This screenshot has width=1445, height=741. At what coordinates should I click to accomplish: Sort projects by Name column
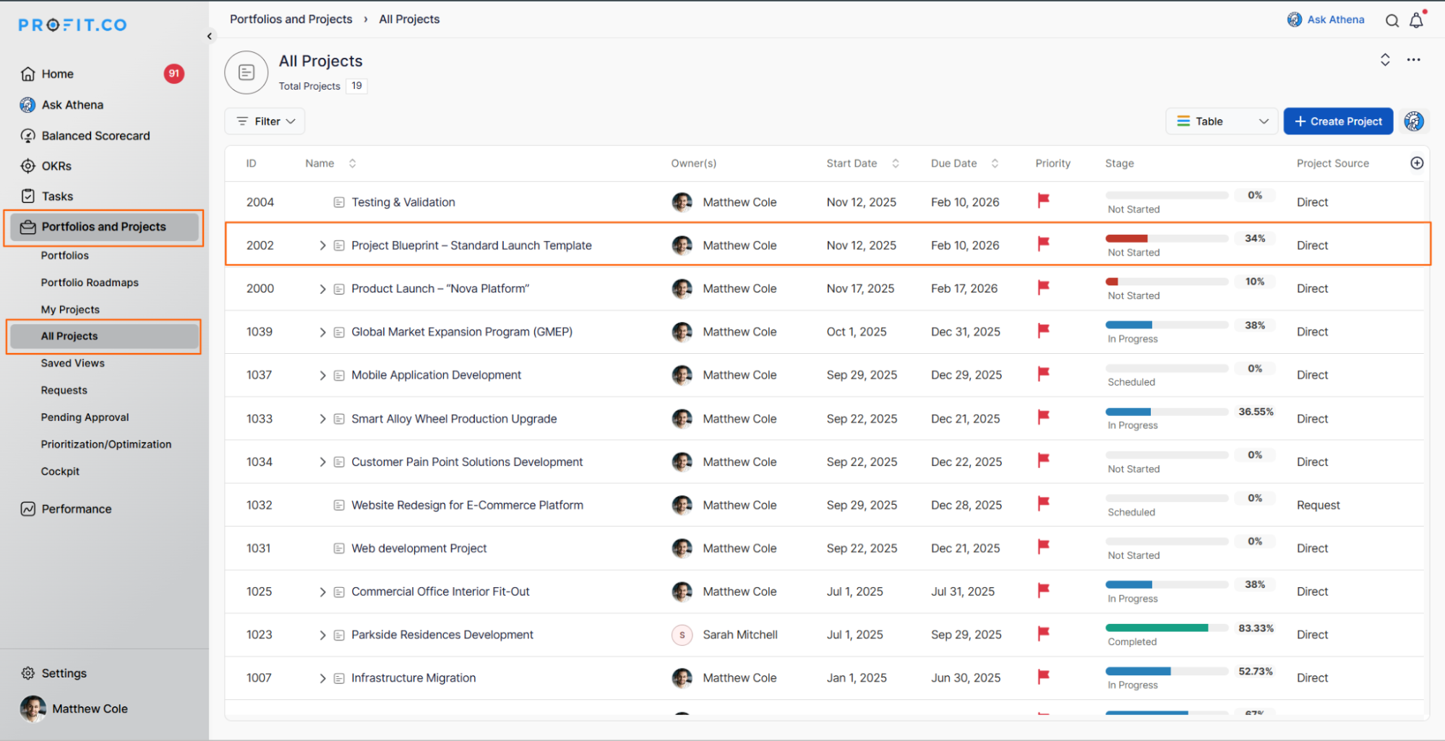[x=352, y=163]
